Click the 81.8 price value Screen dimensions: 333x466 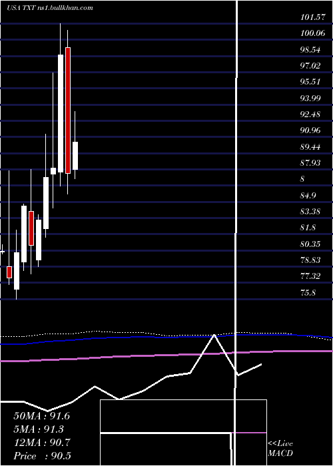[x=308, y=228]
